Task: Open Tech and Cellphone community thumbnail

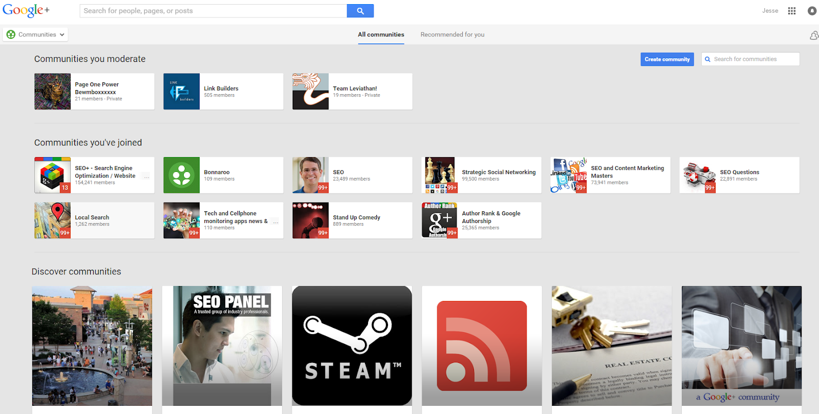Action: coord(181,220)
